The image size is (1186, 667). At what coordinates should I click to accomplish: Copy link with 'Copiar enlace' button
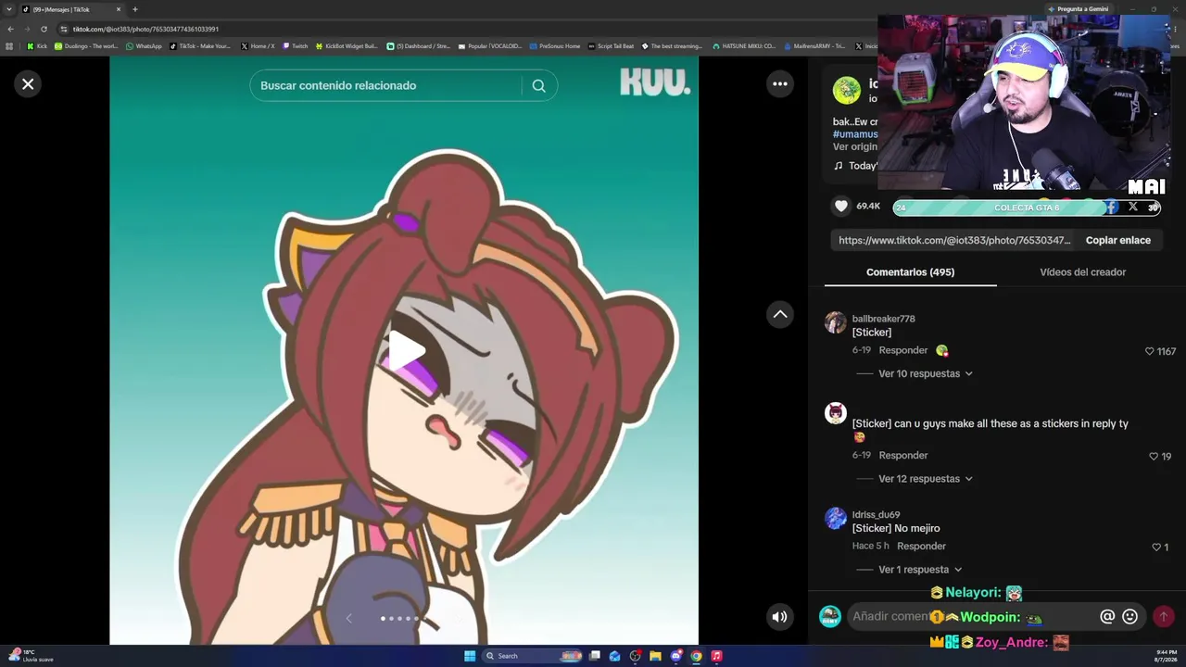coord(1118,240)
